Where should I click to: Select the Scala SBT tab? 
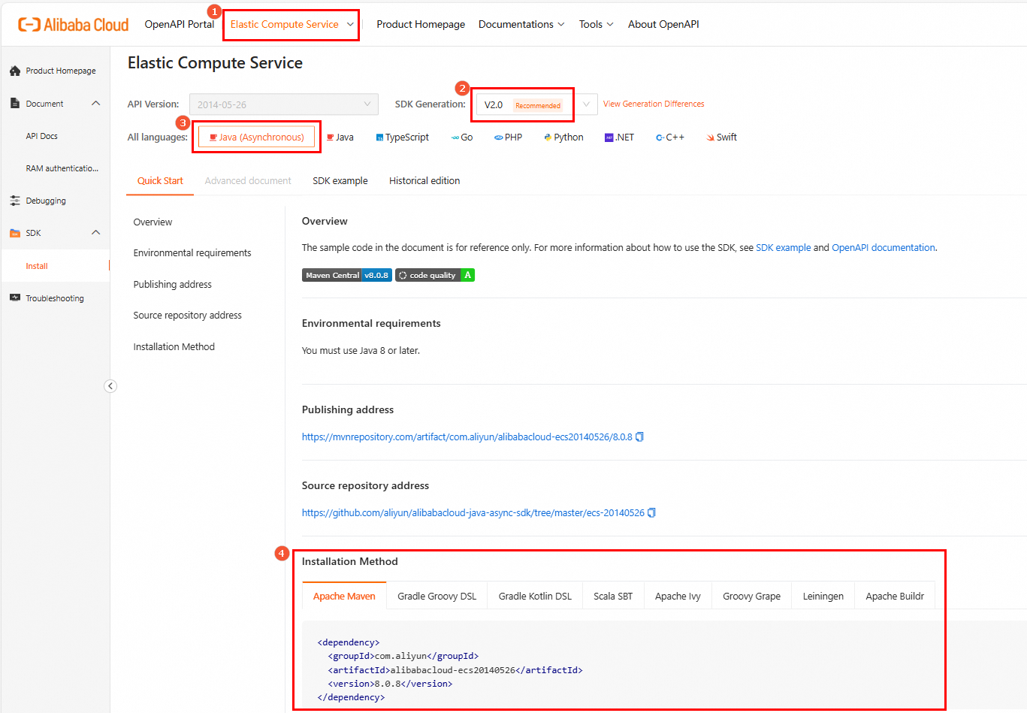coord(613,596)
